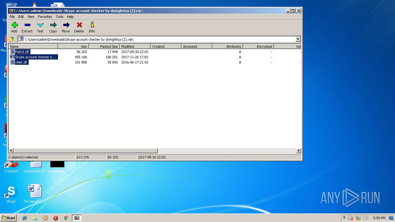Click the 17 948 packed size
The width and height of the screenshot is (395, 222).
pos(112,52)
